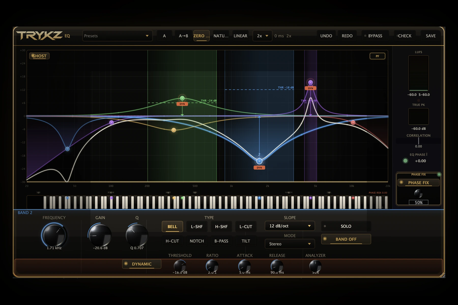This screenshot has height=305, width=458.
Task: Toggle the GHOST display mode
Action: point(39,56)
